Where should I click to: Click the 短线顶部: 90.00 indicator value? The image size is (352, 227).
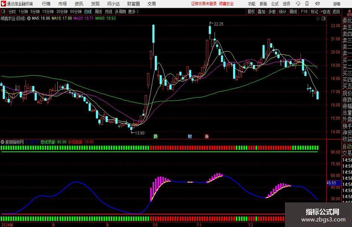click(x=53, y=142)
